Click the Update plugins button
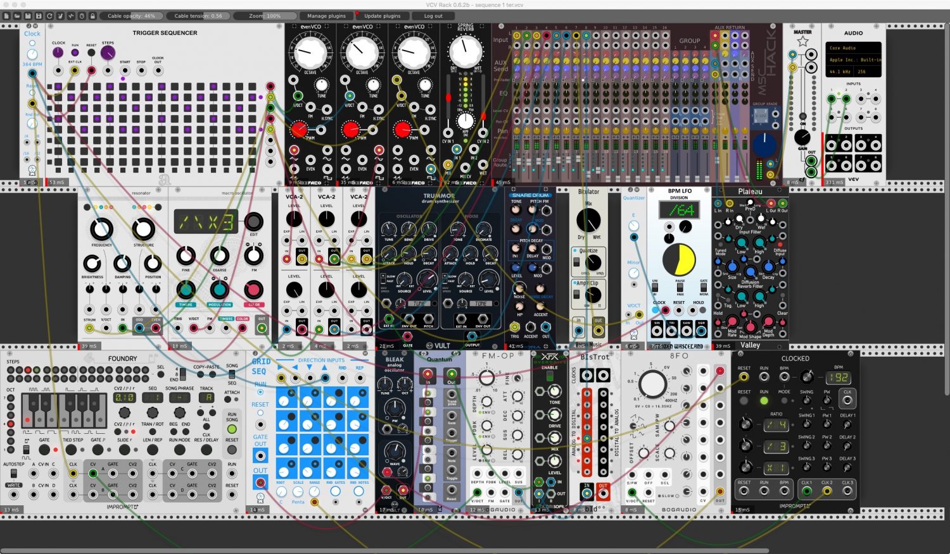Screen dimensions: 950x554 click(x=382, y=16)
